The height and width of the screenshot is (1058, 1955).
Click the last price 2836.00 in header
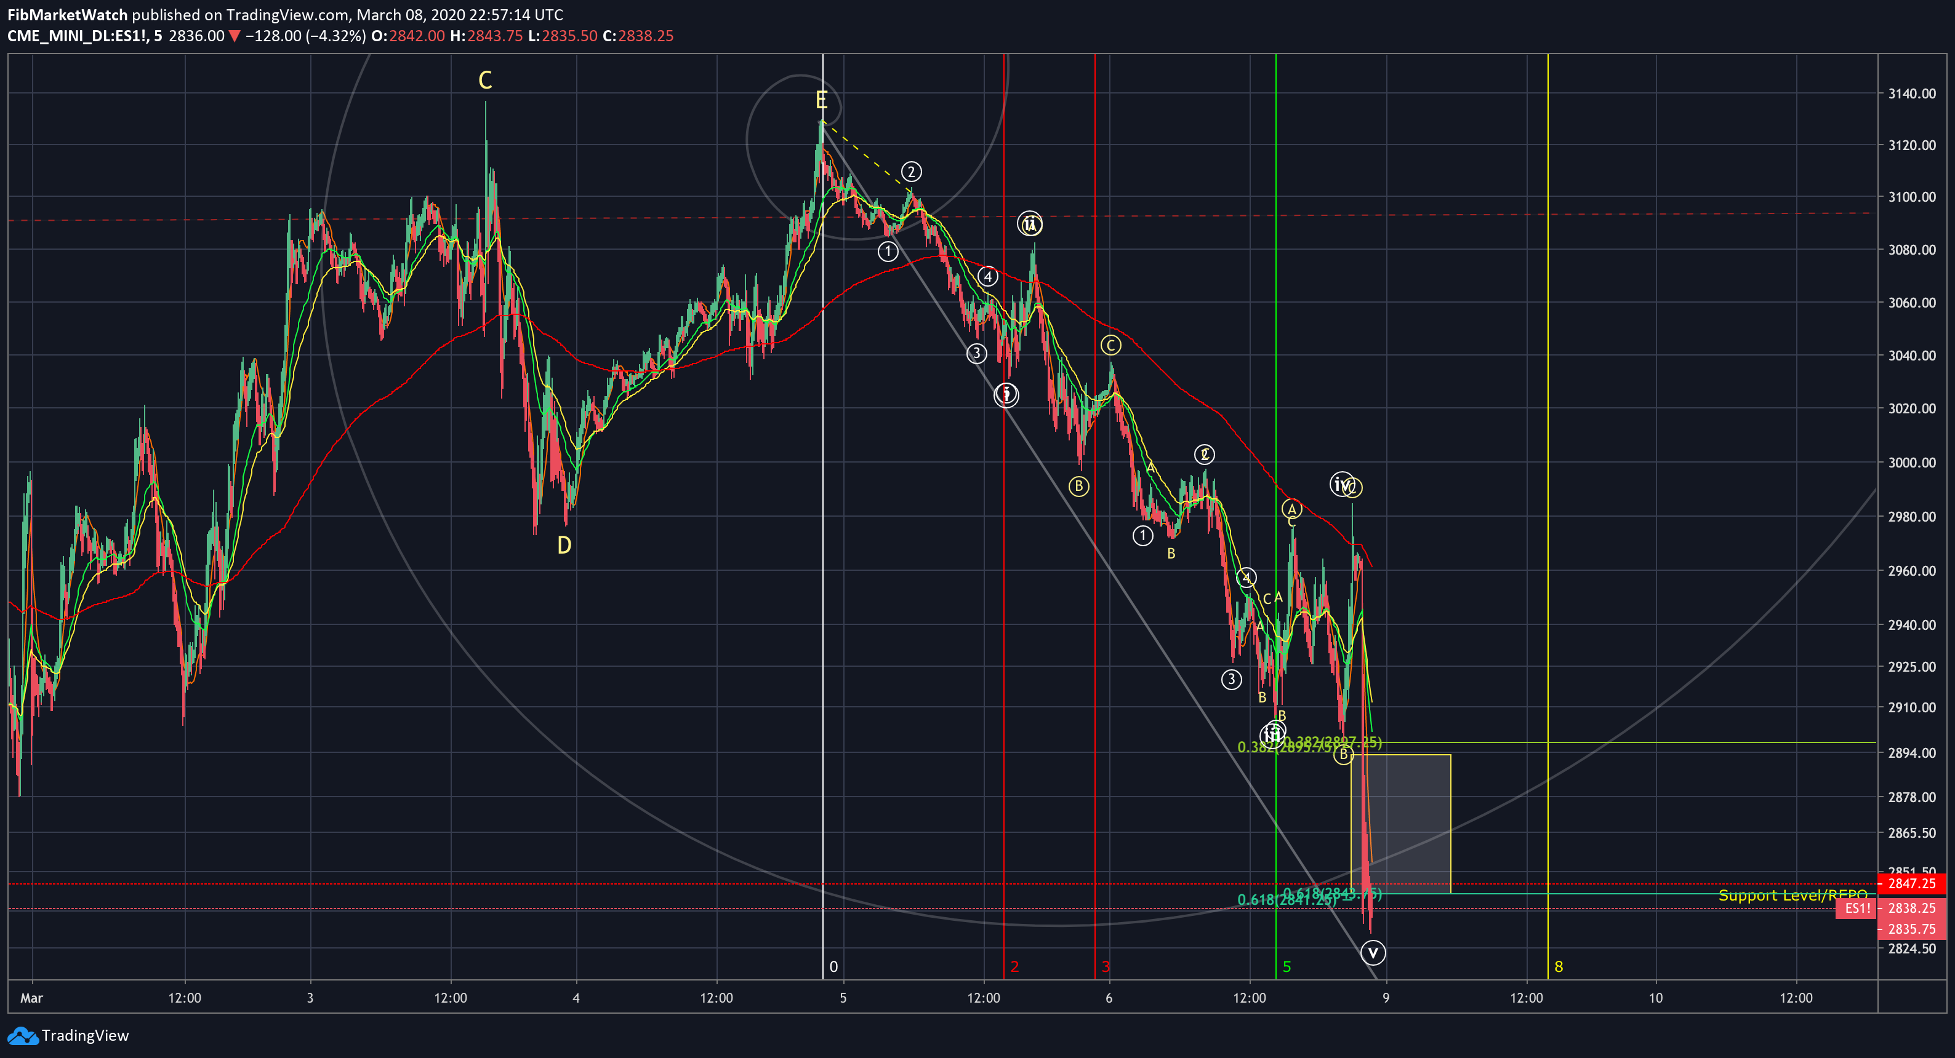coord(196,36)
